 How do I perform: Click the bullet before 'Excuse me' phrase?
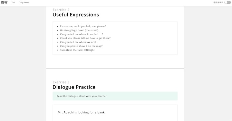tap(57, 26)
